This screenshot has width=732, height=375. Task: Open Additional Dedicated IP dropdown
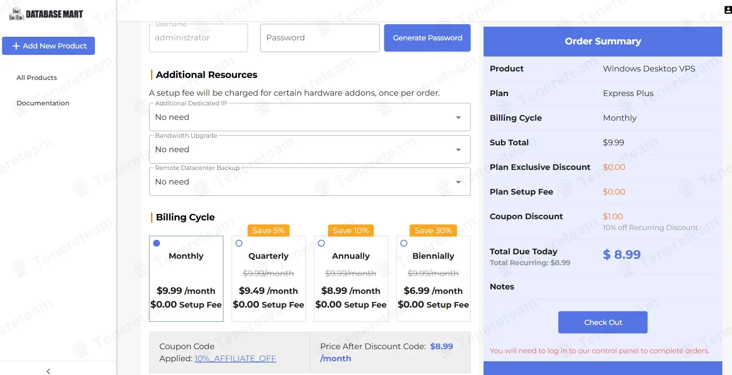pos(310,117)
